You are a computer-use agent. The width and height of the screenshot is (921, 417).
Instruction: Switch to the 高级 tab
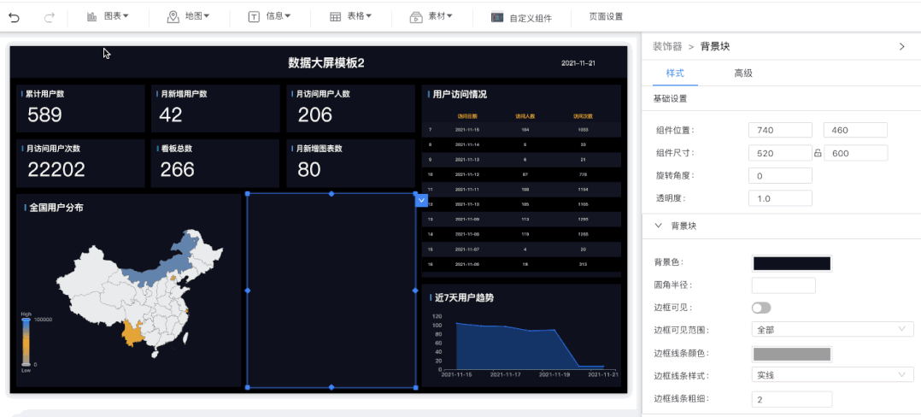click(743, 73)
